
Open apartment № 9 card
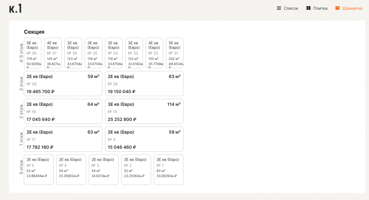[144, 139]
